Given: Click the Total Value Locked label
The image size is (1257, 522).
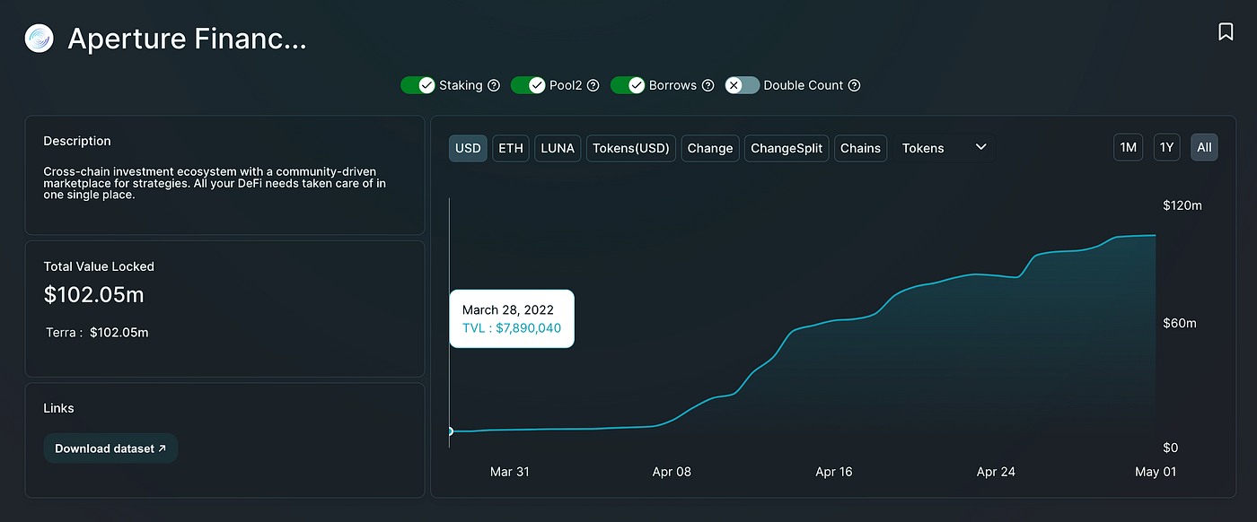Looking at the screenshot, I should pyautogui.click(x=99, y=266).
